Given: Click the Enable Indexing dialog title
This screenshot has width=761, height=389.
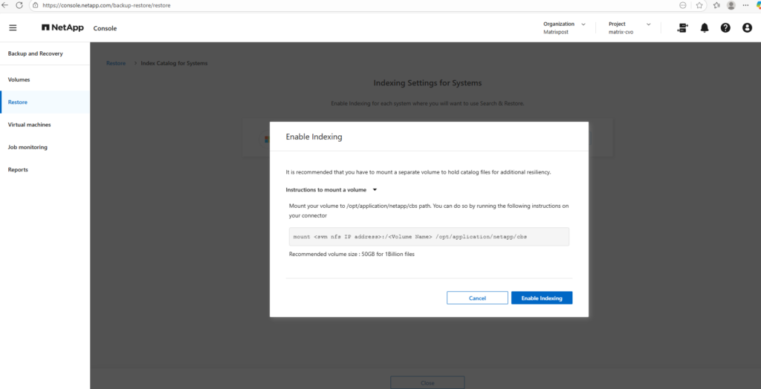Looking at the screenshot, I should pos(314,137).
